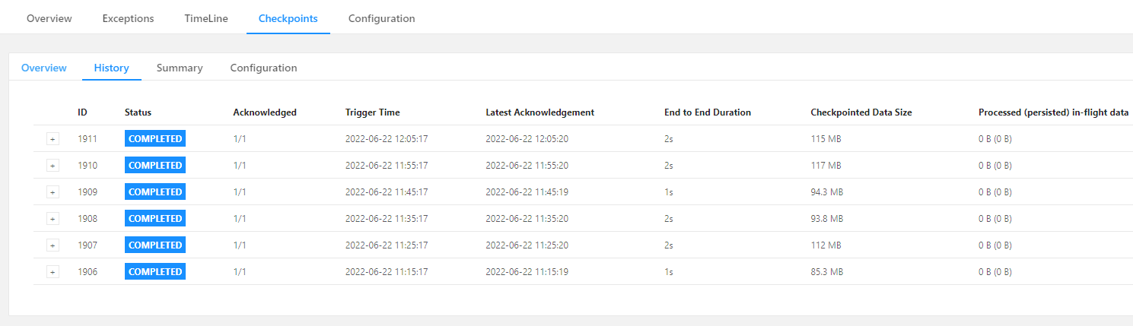
Task: Open the Summary sub-tab
Action: click(180, 68)
